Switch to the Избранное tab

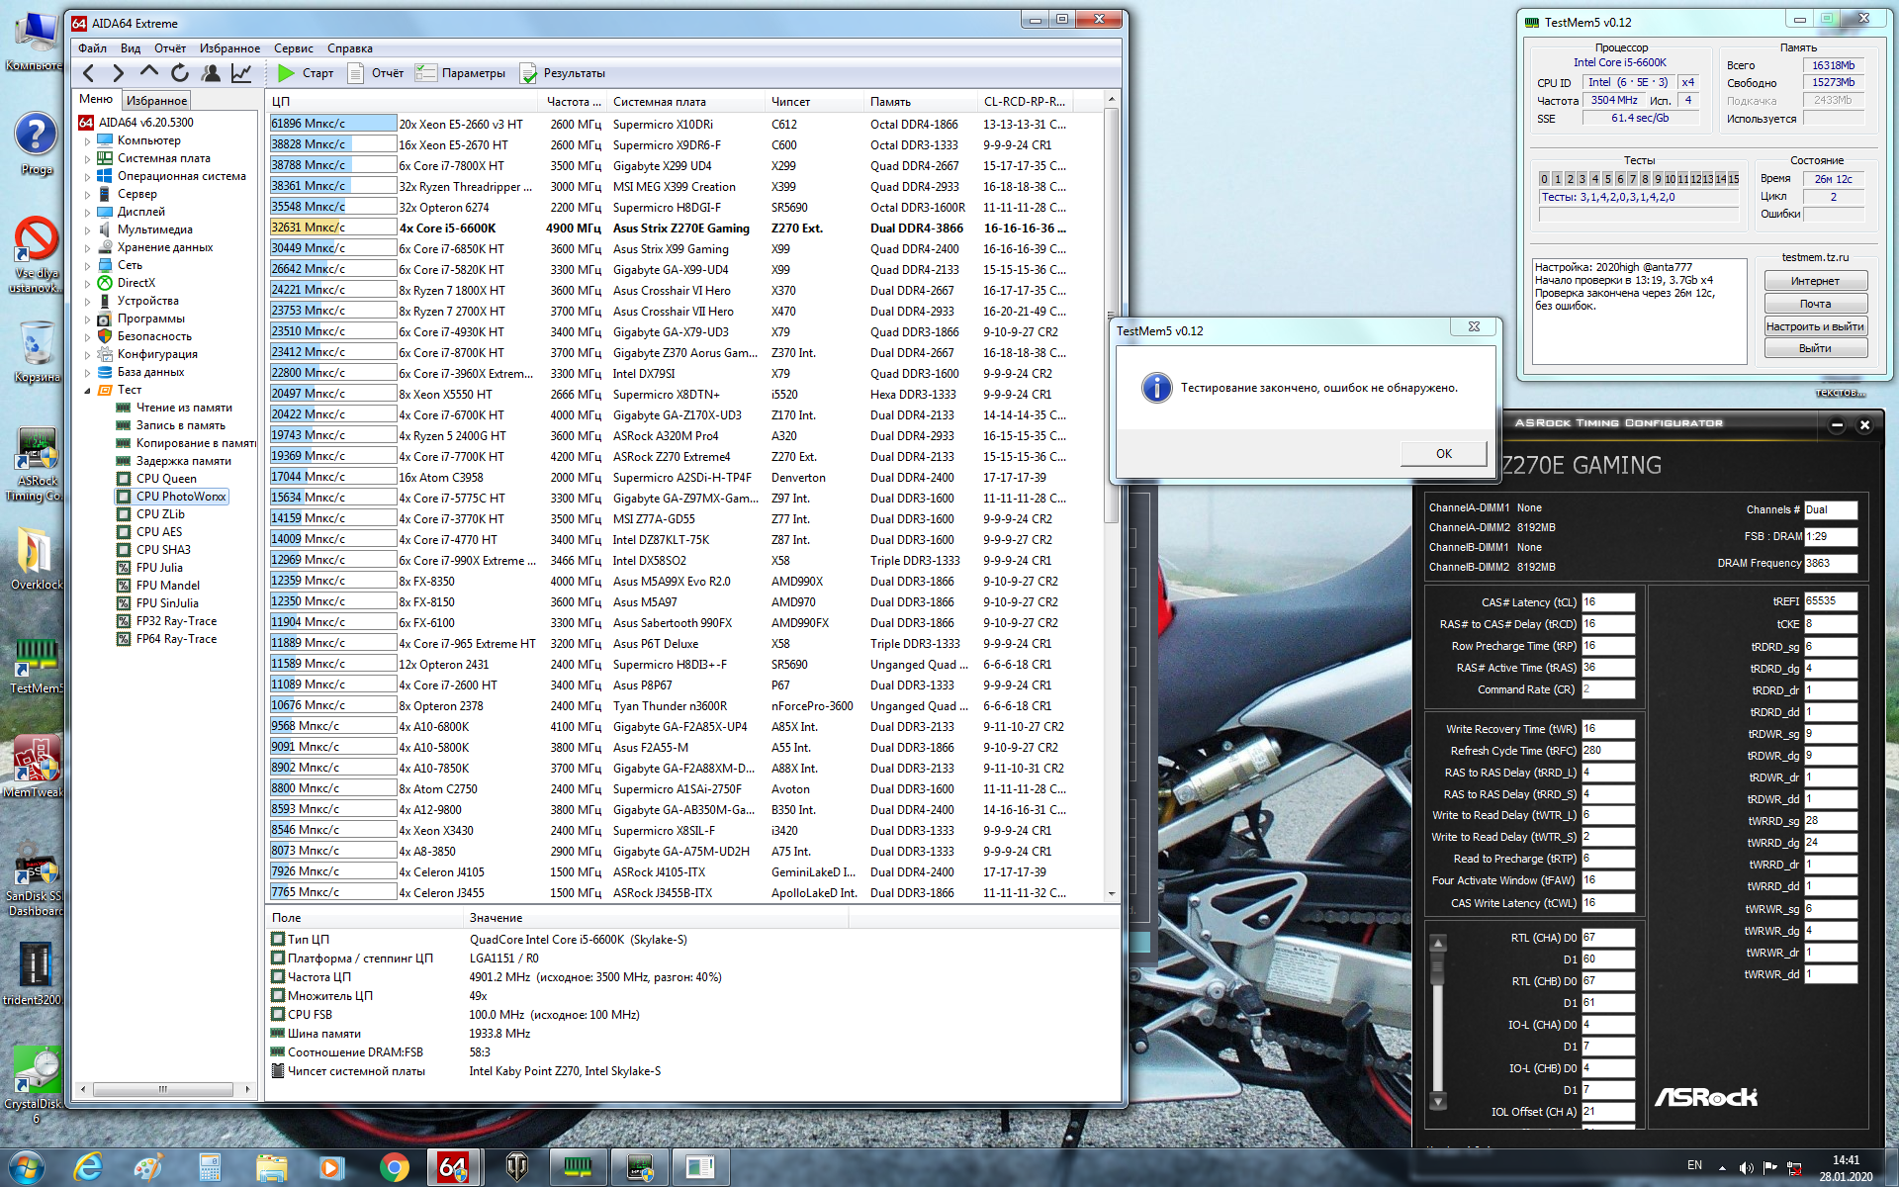(156, 101)
